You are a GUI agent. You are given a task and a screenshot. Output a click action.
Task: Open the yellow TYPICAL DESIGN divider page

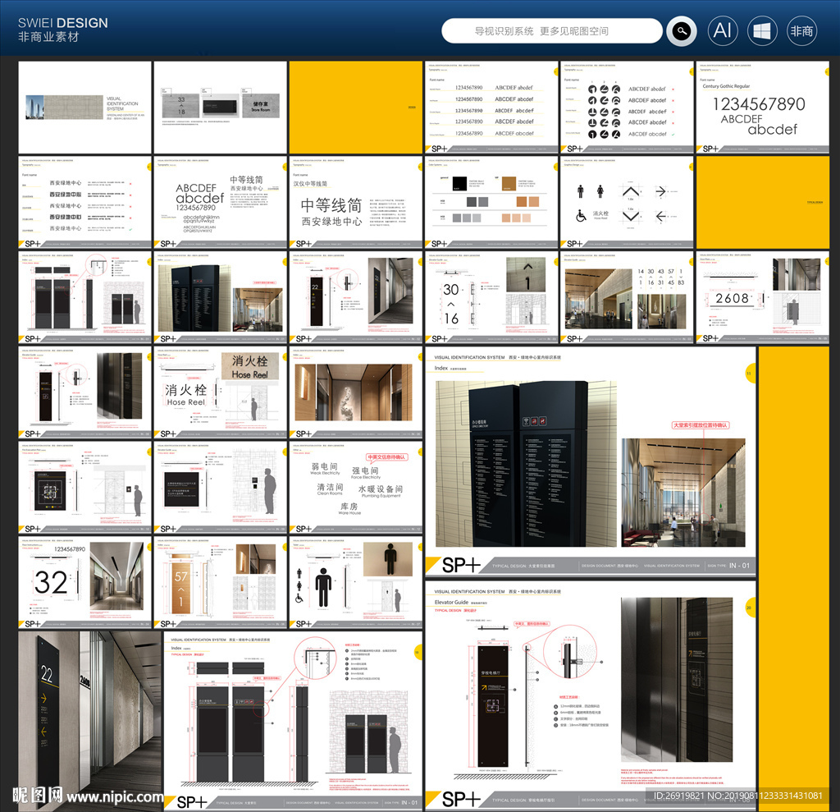762,202
